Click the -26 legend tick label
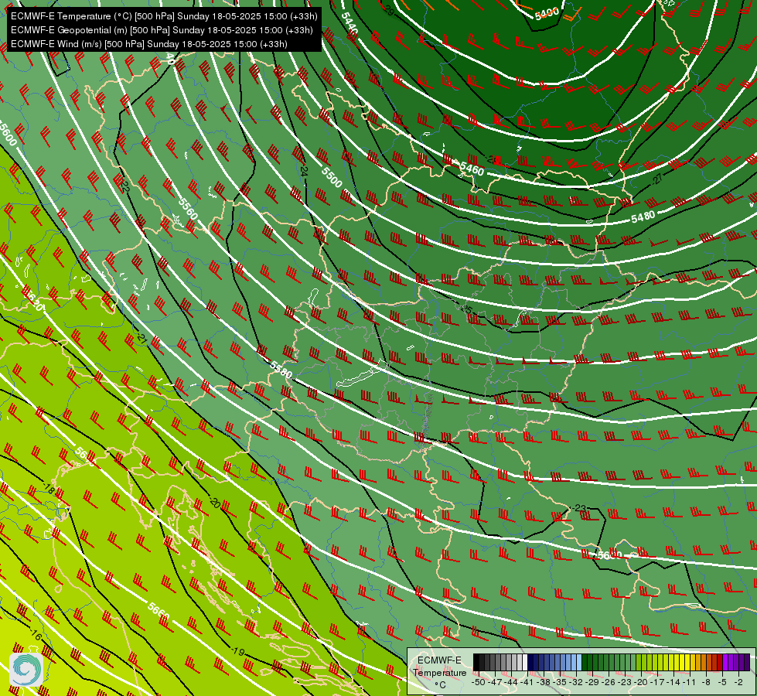Screen dimensions: 757x696 [609, 682]
